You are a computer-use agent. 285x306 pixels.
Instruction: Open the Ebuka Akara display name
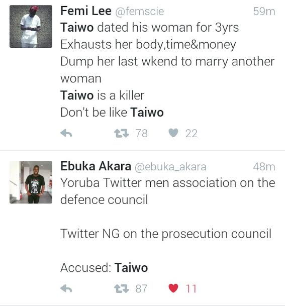tap(96, 166)
